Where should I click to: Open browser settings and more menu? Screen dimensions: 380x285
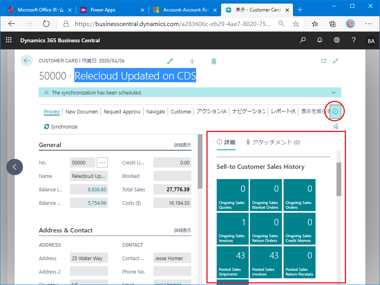pyautogui.click(x=369, y=24)
